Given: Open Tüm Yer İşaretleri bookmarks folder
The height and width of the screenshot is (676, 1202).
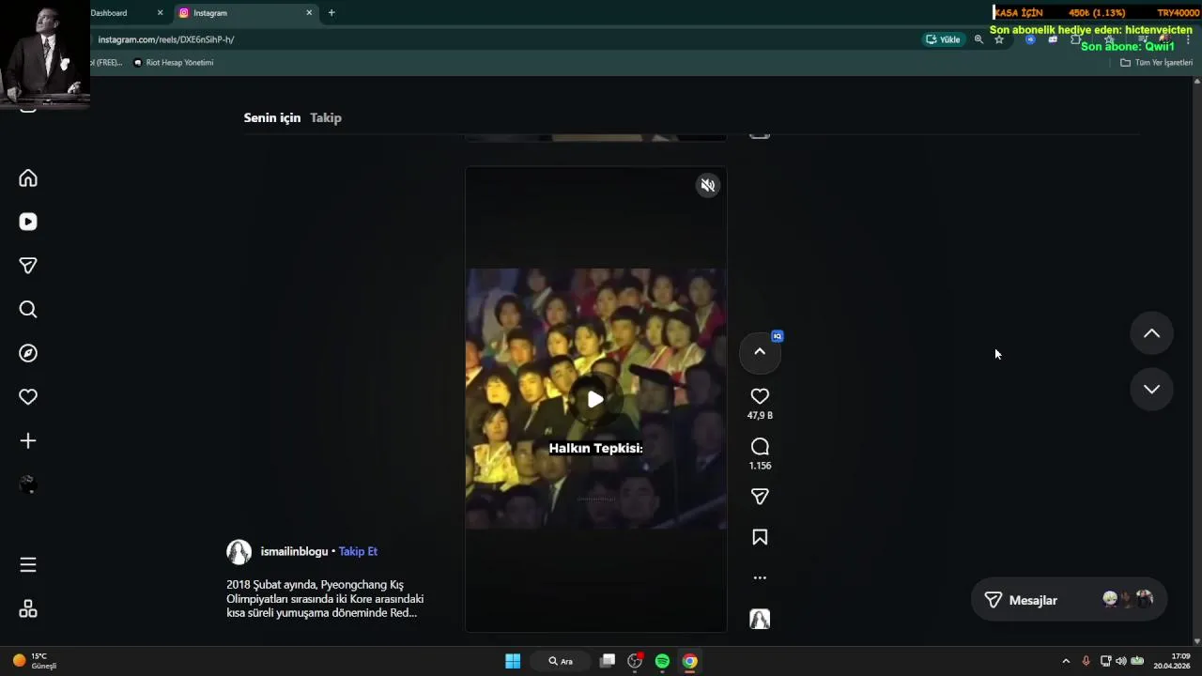Looking at the screenshot, I should pyautogui.click(x=1156, y=63).
